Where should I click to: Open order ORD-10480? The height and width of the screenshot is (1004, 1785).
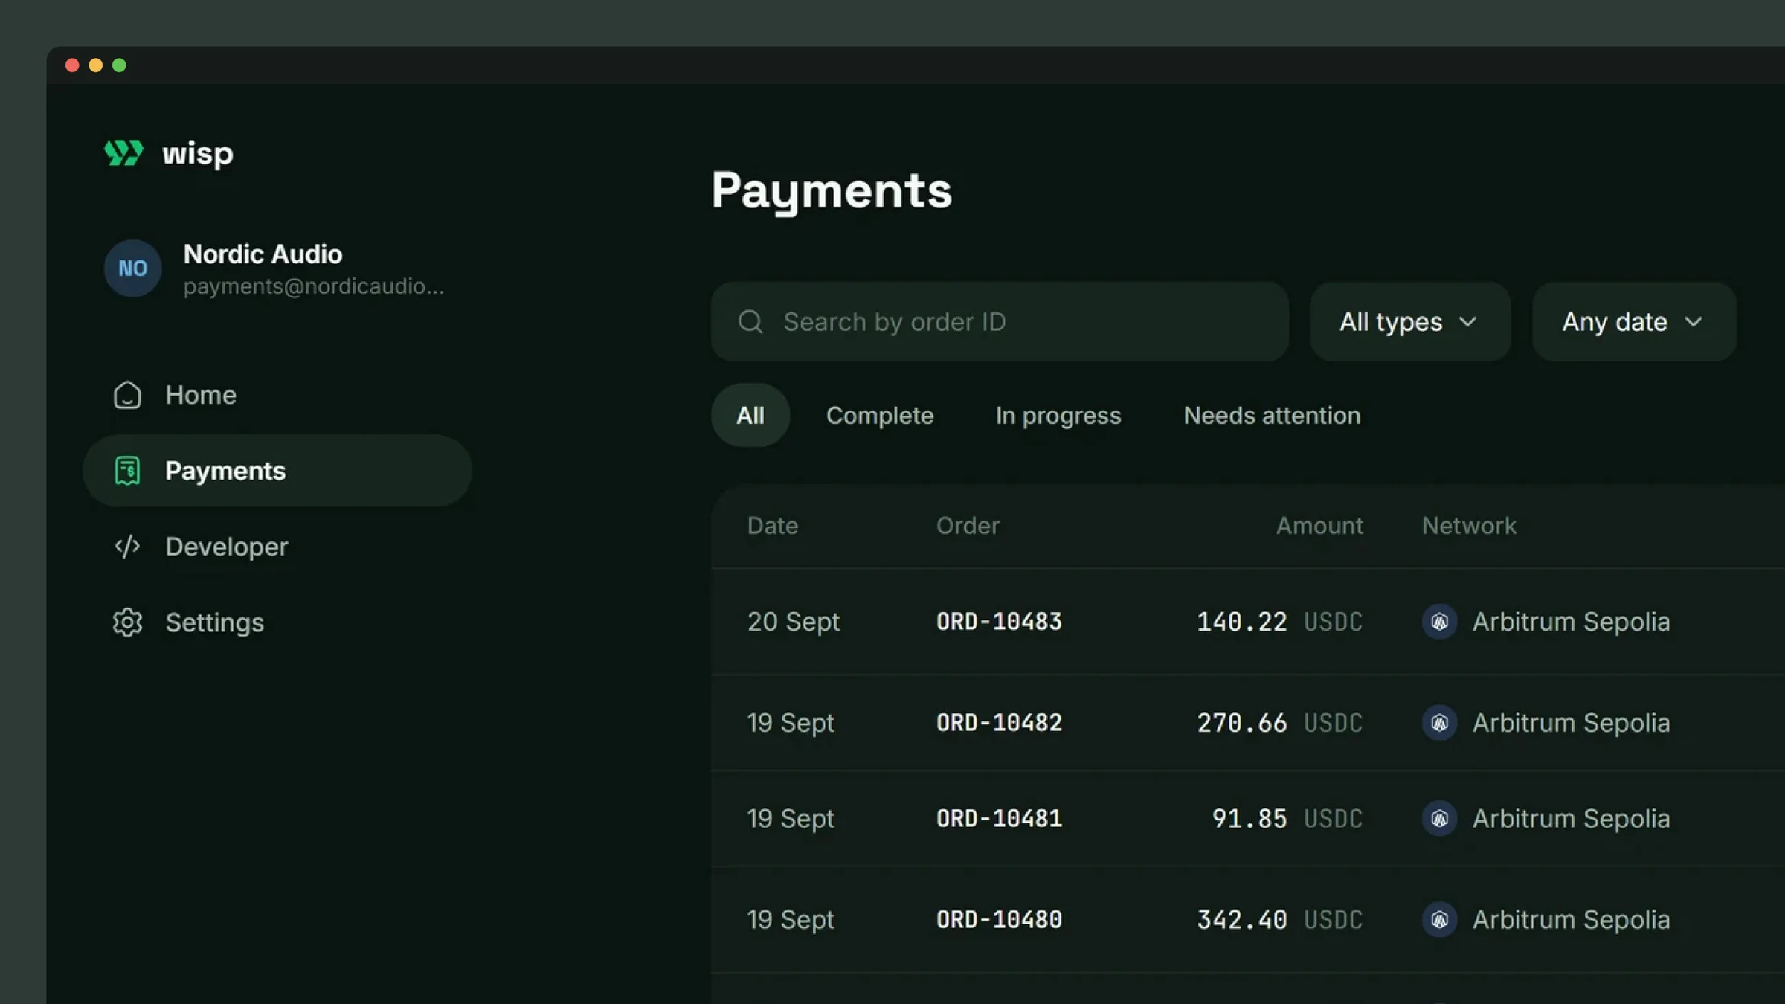click(x=999, y=920)
